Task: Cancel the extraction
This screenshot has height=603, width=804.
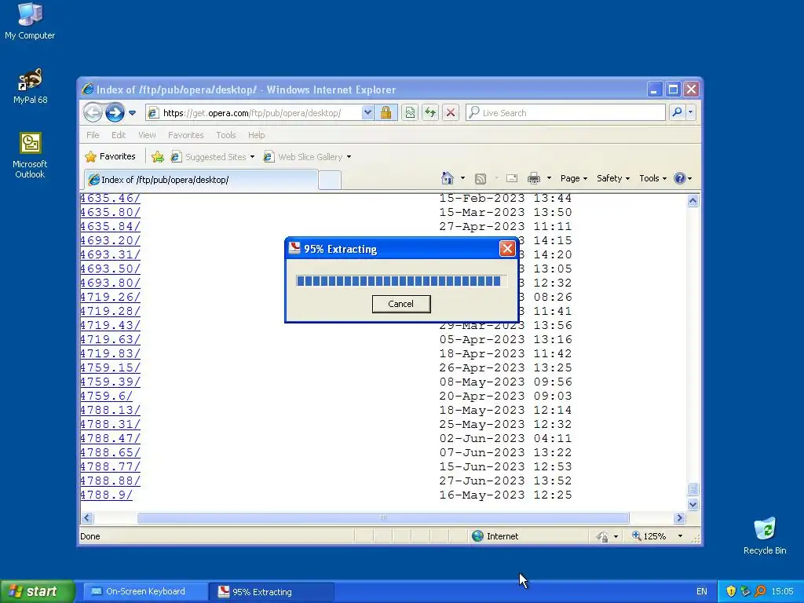Action: point(401,304)
